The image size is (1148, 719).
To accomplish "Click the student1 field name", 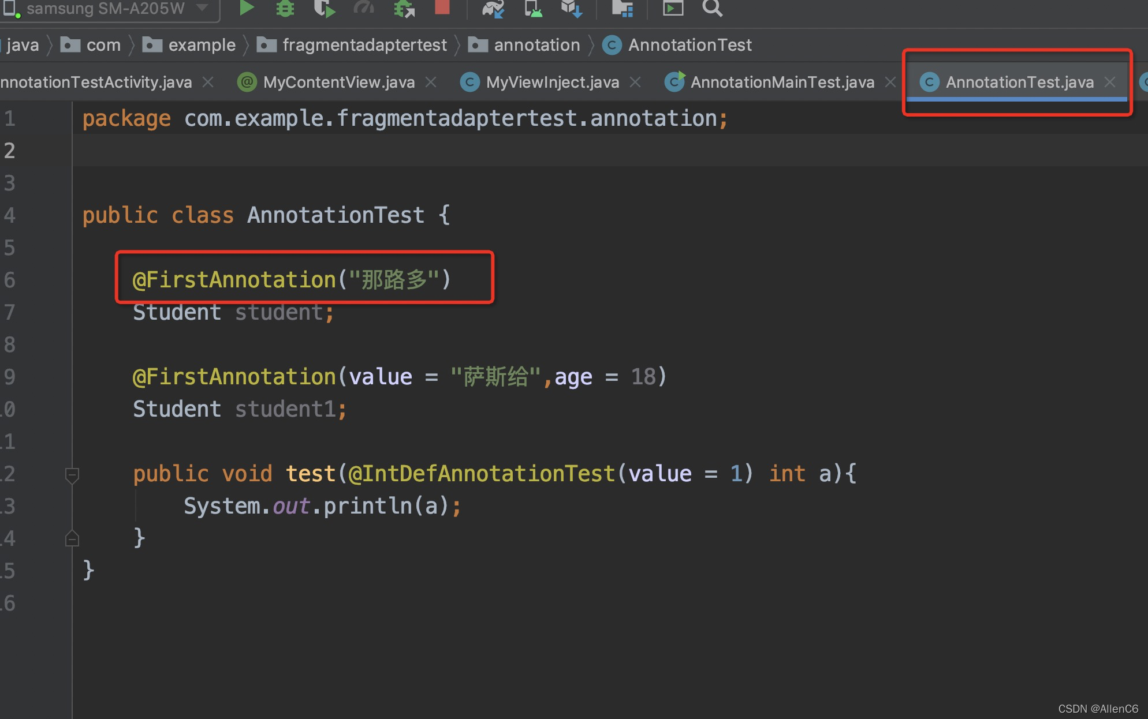I will [285, 409].
